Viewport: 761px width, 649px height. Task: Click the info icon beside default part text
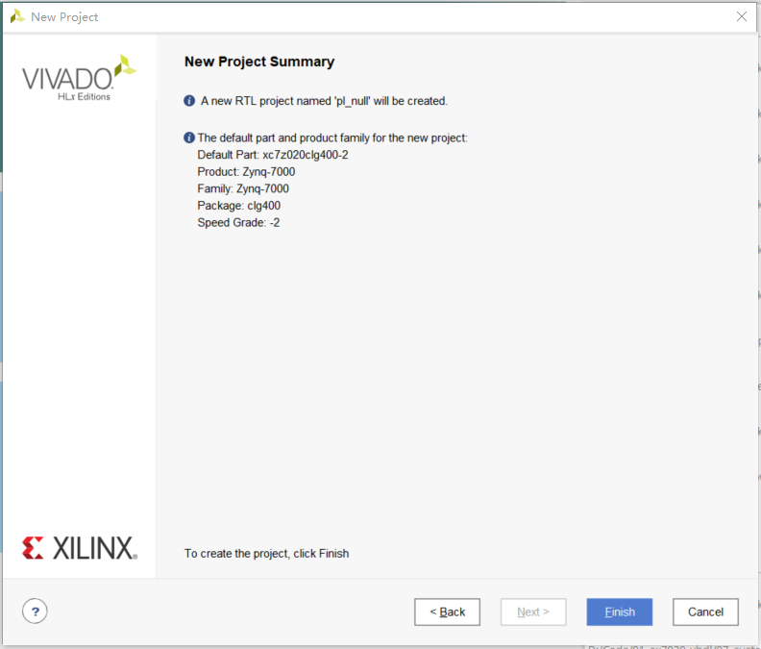click(x=189, y=137)
